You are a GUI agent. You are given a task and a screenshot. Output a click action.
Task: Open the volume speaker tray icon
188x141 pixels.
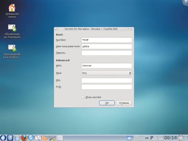(x=157, y=138)
